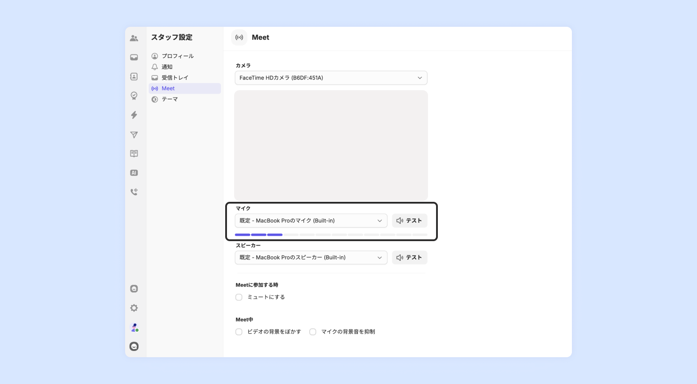This screenshot has height=384, width=697.
Task: Open the contacts address book icon
Action: click(x=134, y=77)
